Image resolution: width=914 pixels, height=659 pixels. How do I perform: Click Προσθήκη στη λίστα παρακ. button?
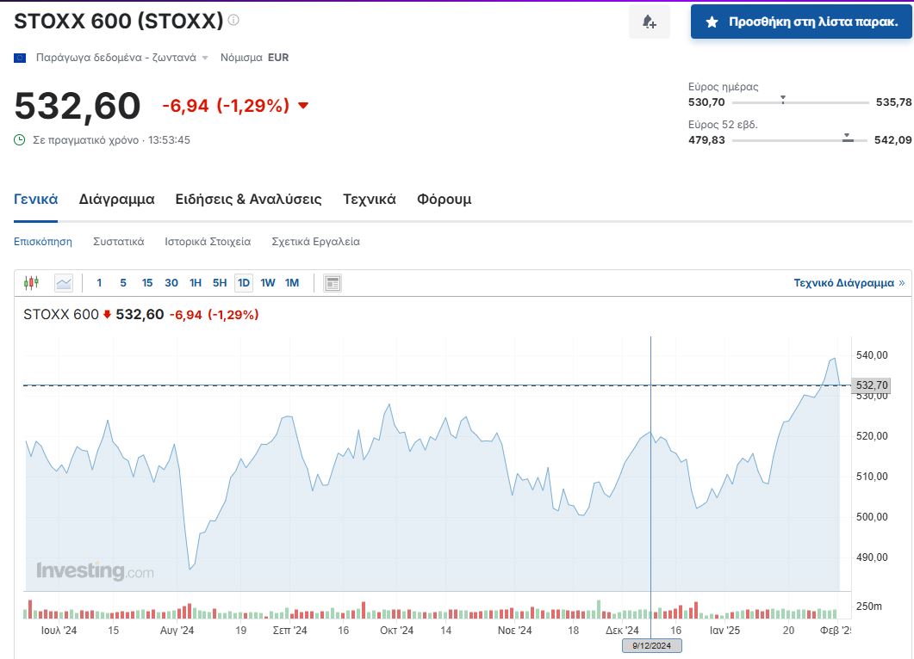pos(801,22)
